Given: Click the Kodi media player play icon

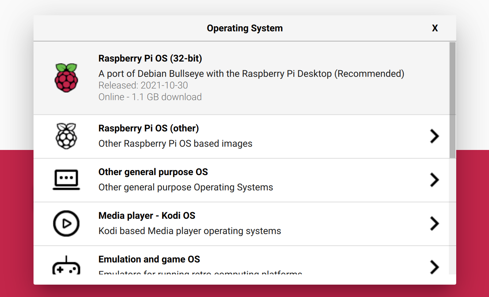Looking at the screenshot, I should coord(66,223).
